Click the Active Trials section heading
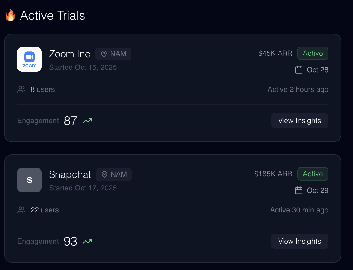353x270 pixels. pyautogui.click(x=52, y=15)
